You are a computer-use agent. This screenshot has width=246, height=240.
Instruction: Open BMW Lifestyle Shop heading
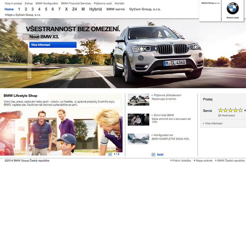20,96
